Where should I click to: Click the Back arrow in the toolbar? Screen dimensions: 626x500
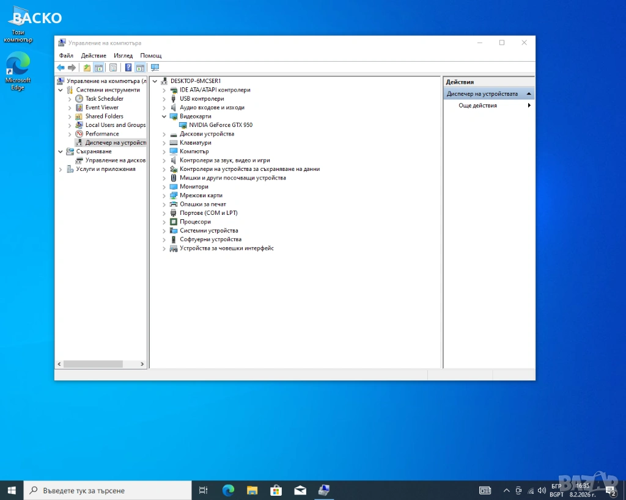61,68
